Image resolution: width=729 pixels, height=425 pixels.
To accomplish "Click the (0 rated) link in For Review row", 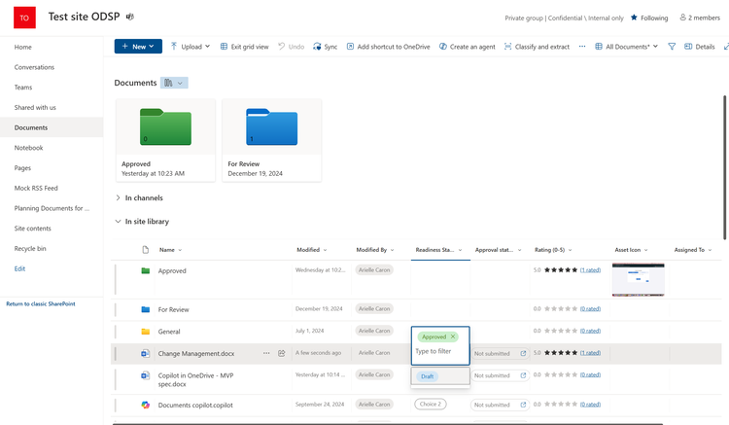I will click(x=590, y=308).
